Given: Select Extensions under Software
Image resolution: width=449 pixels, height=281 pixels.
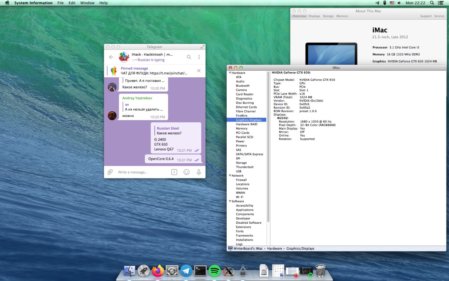Looking at the screenshot, I should tap(243, 227).
